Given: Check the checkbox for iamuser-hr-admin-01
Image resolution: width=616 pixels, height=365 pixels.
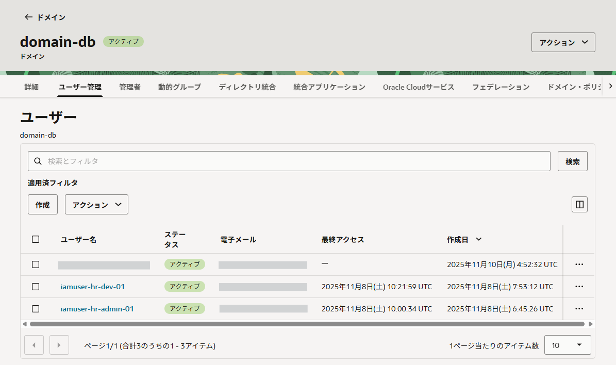Looking at the screenshot, I should tap(36, 308).
